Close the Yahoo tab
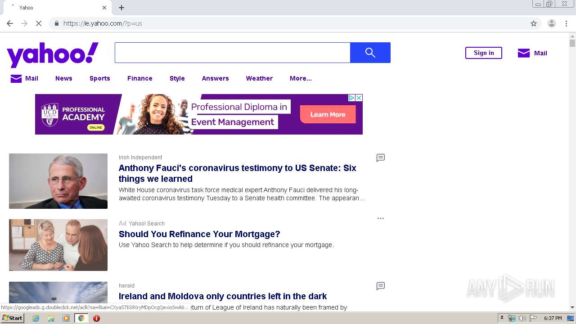 (104, 8)
